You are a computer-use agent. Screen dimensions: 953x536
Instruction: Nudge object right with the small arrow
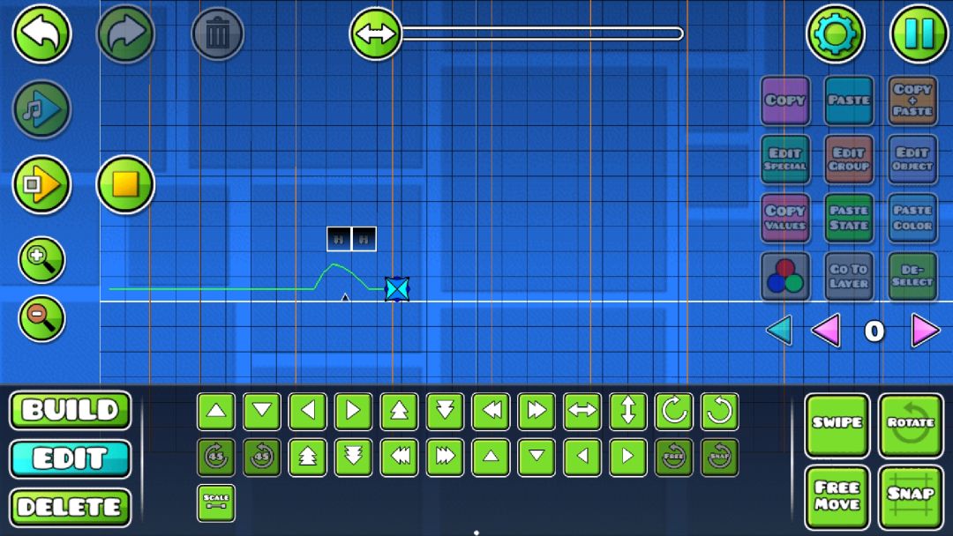[628, 457]
